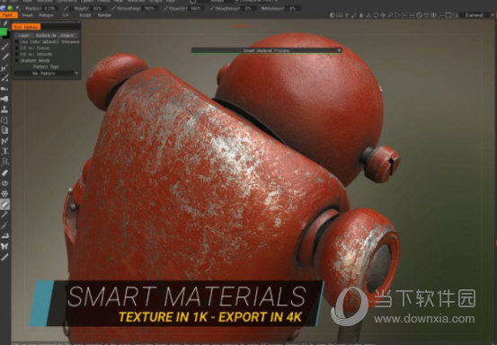The image size is (497, 345).
Task: Select the brush tool in left toolbar
Action: point(4,47)
